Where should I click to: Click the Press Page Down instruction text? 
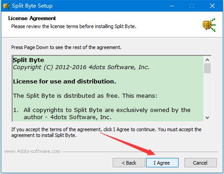click(66, 47)
